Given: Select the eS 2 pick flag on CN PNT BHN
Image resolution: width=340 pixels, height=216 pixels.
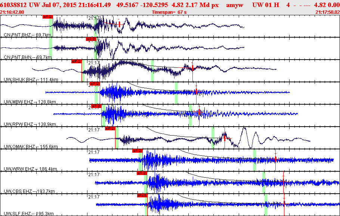Looking at the screenshot, I should tap(91, 39).
